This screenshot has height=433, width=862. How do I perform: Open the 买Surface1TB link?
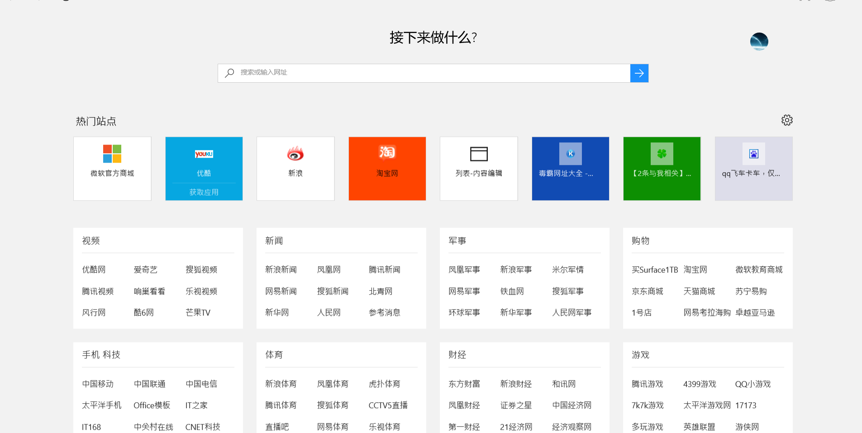(655, 270)
